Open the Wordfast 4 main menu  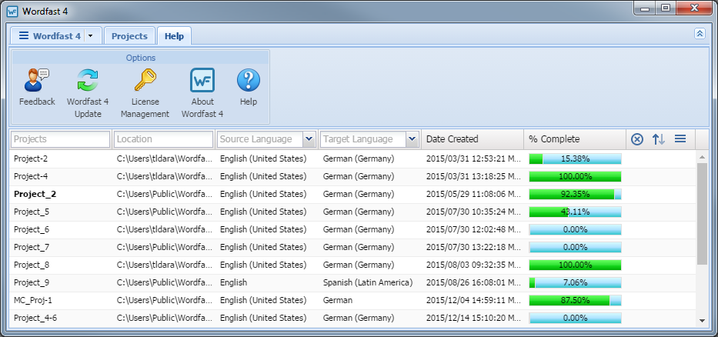(49, 35)
